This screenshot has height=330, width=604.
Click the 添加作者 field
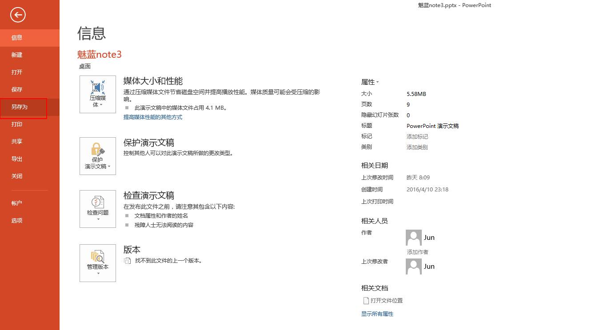click(x=418, y=252)
